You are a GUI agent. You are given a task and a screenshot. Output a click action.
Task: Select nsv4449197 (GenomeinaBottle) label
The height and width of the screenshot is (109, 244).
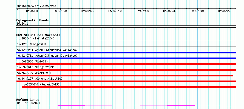click(x=39, y=79)
